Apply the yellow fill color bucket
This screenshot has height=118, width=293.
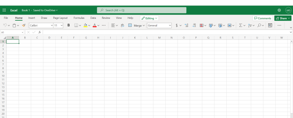coord(85,26)
